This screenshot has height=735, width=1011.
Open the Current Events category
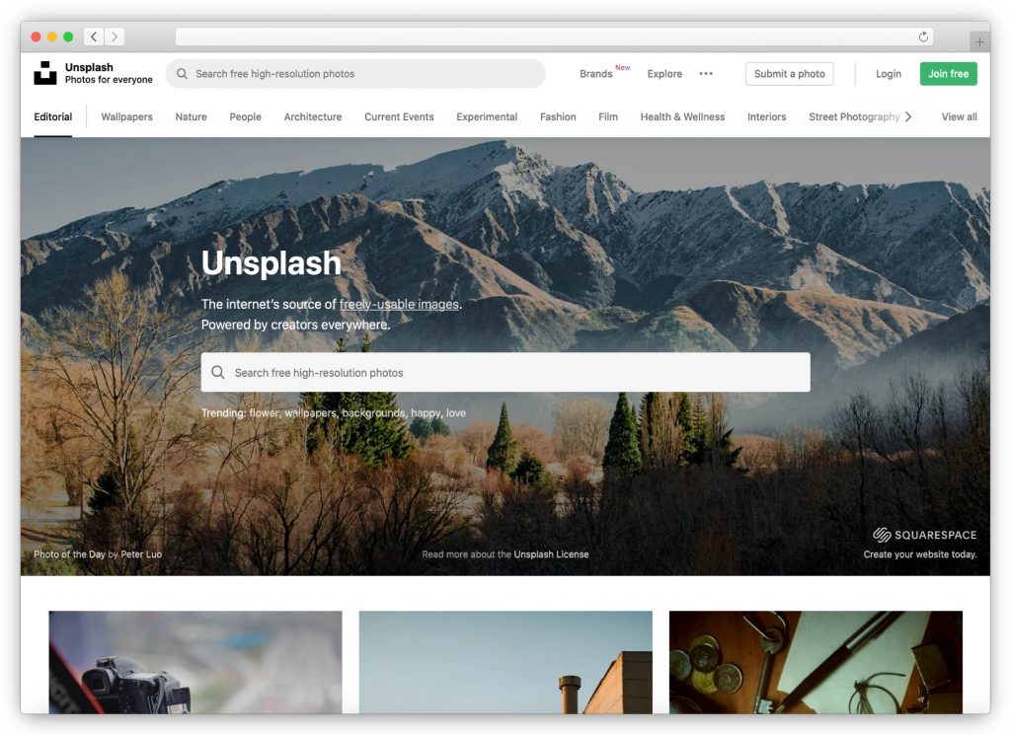399,116
